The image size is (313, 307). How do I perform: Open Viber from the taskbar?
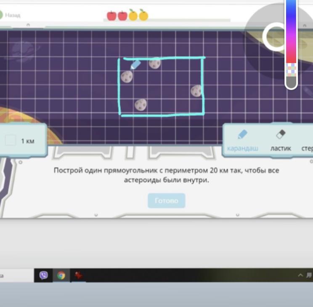tap(43, 275)
